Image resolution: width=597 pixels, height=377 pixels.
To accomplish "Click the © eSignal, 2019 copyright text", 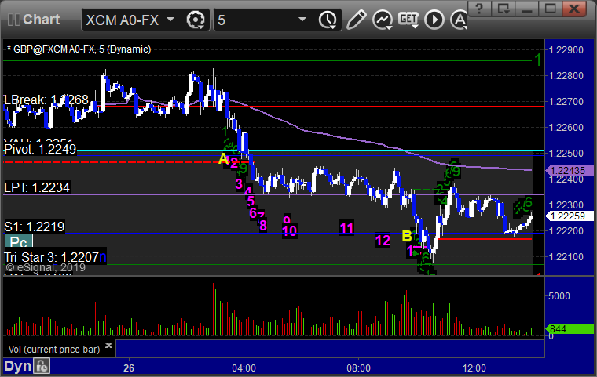I will click(x=46, y=267).
